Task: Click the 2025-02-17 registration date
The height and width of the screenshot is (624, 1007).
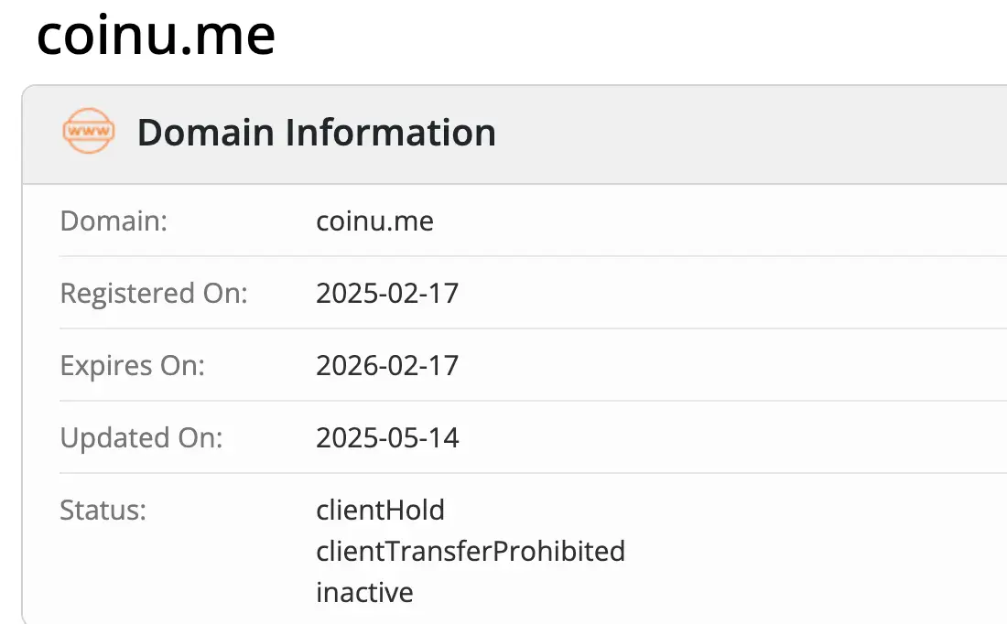Action: [387, 294]
